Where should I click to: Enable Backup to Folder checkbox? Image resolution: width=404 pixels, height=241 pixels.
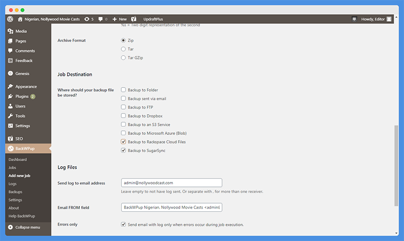123,90
